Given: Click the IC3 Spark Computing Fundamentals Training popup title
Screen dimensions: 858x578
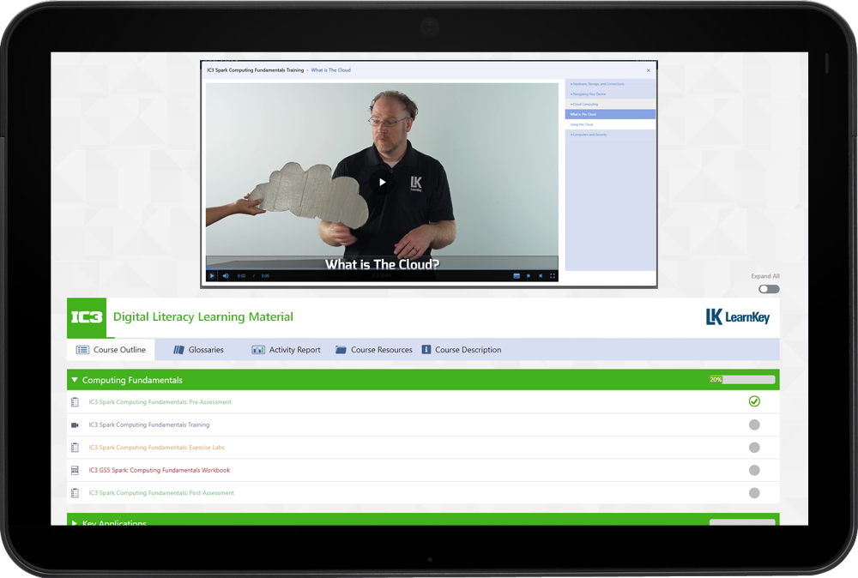Looking at the screenshot, I should click(255, 70).
